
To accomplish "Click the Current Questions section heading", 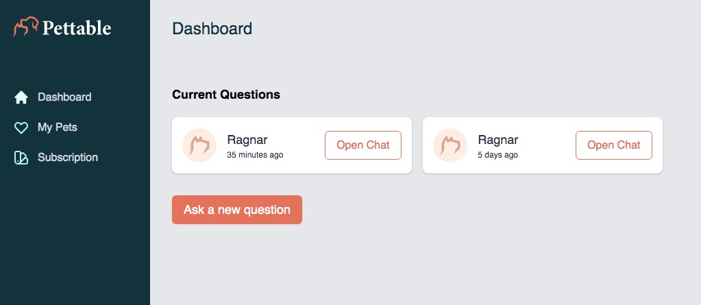I will (226, 95).
